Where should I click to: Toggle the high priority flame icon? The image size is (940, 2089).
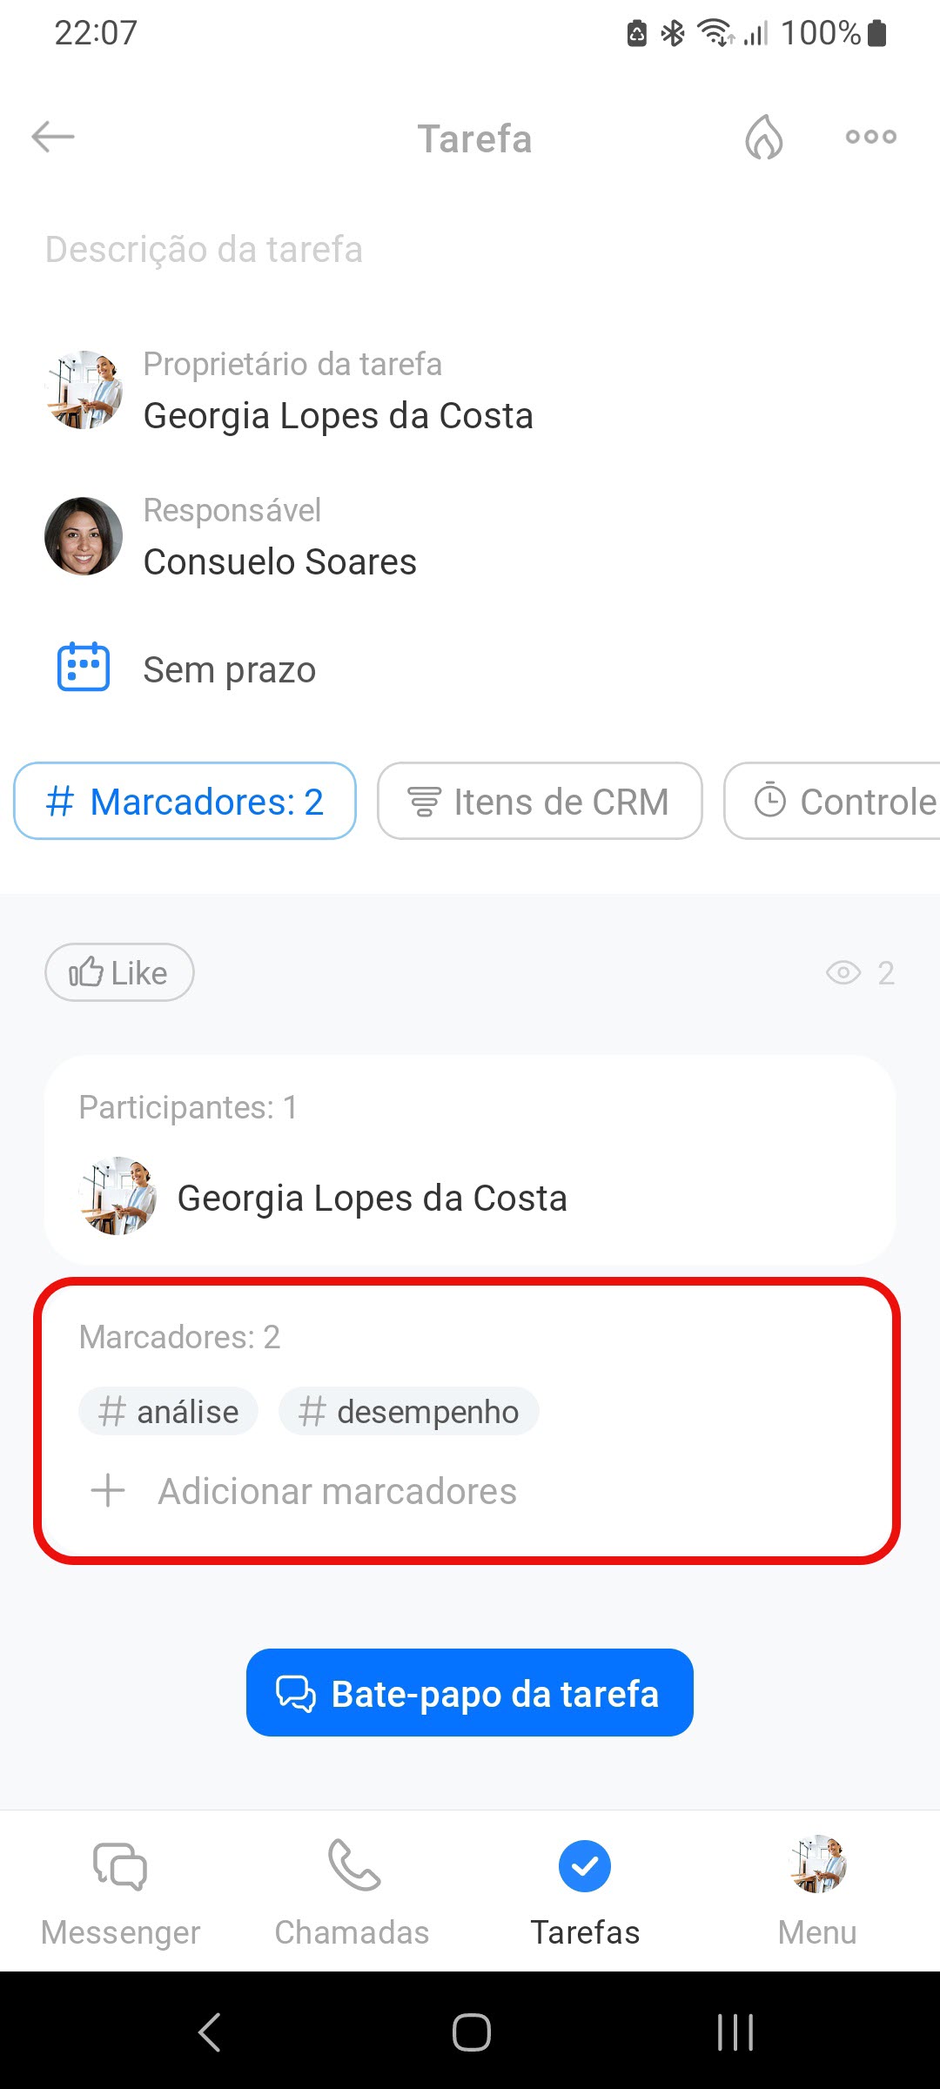click(x=763, y=138)
